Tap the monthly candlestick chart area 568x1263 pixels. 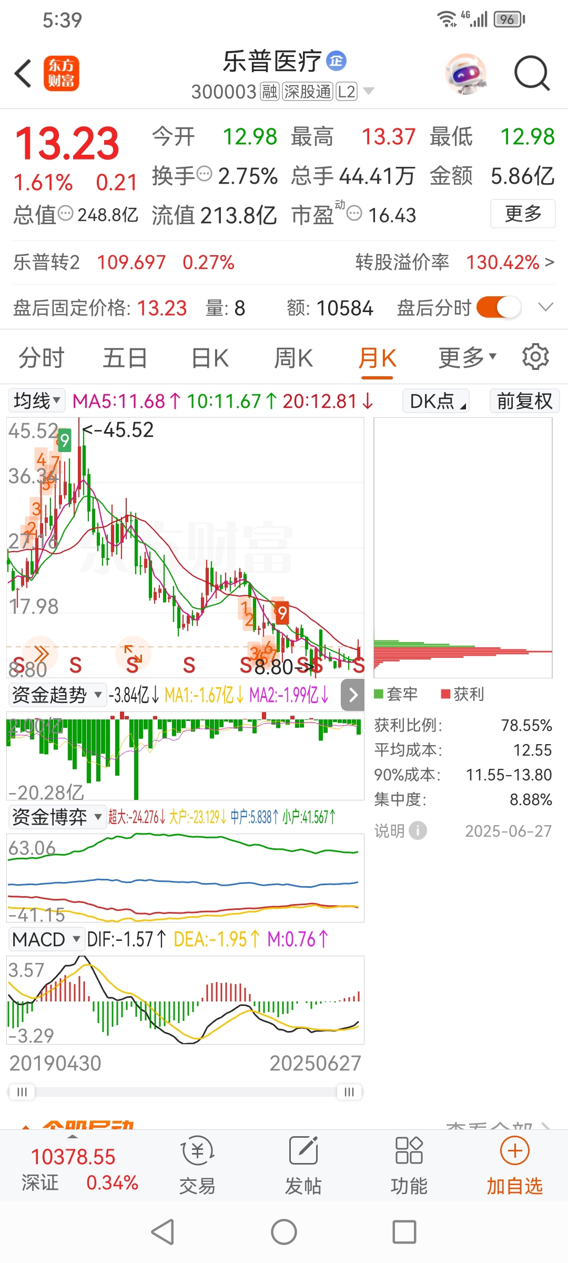[x=185, y=547]
